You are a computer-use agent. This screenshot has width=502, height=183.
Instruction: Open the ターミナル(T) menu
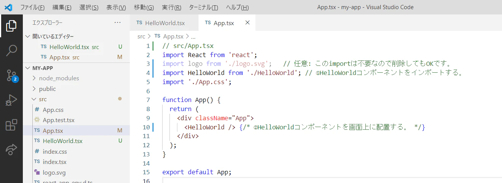pyautogui.click(x=204, y=7)
